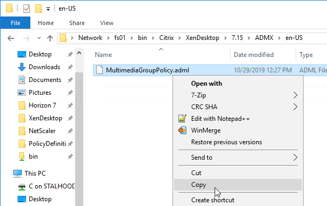The width and height of the screenshot is (327, 206).
Task: Click fs01 in the address breadcrumb
Action: coord(120,38)
